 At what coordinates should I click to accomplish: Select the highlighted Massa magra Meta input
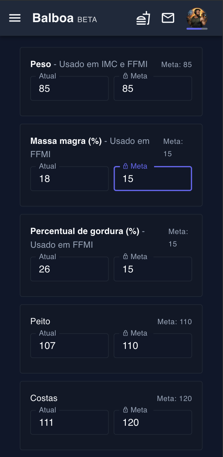coord(153,178)
